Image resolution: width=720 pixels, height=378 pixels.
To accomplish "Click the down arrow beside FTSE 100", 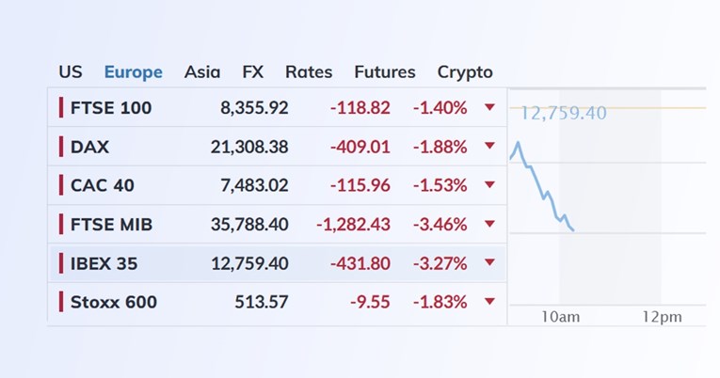I will click(489, 107).
